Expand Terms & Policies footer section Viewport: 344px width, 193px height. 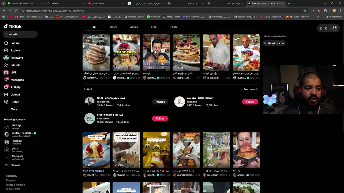[x=15, y=185]
